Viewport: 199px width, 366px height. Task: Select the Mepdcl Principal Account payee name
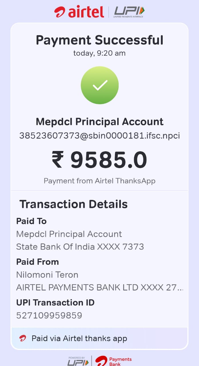(x=100, y=122)
